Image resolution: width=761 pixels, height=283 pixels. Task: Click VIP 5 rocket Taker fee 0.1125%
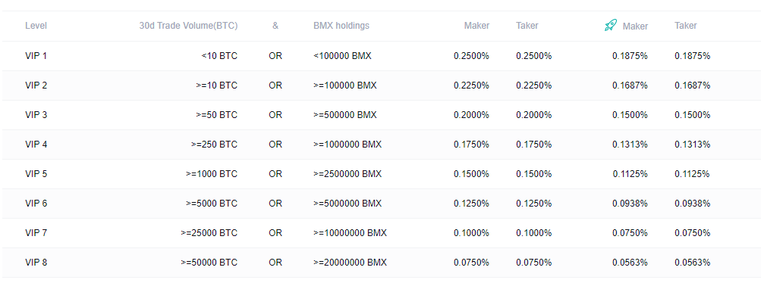[693, 174]
